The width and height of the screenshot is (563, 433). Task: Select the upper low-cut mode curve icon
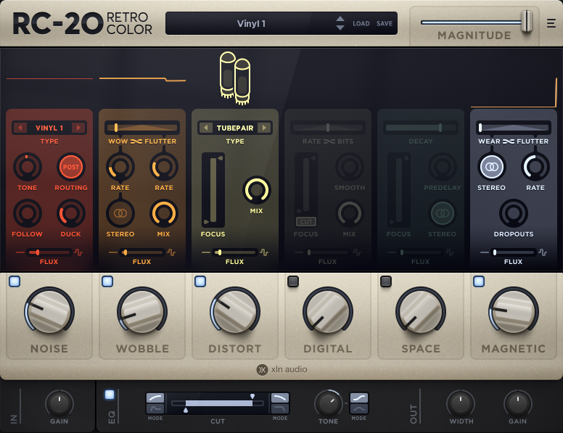[155, 397]
